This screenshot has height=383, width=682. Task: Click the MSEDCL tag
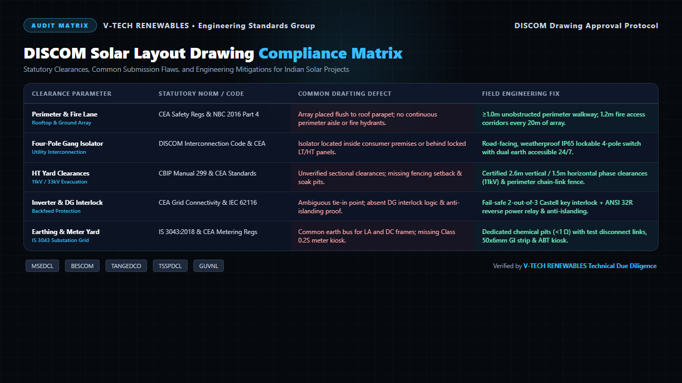coord(43,266)
